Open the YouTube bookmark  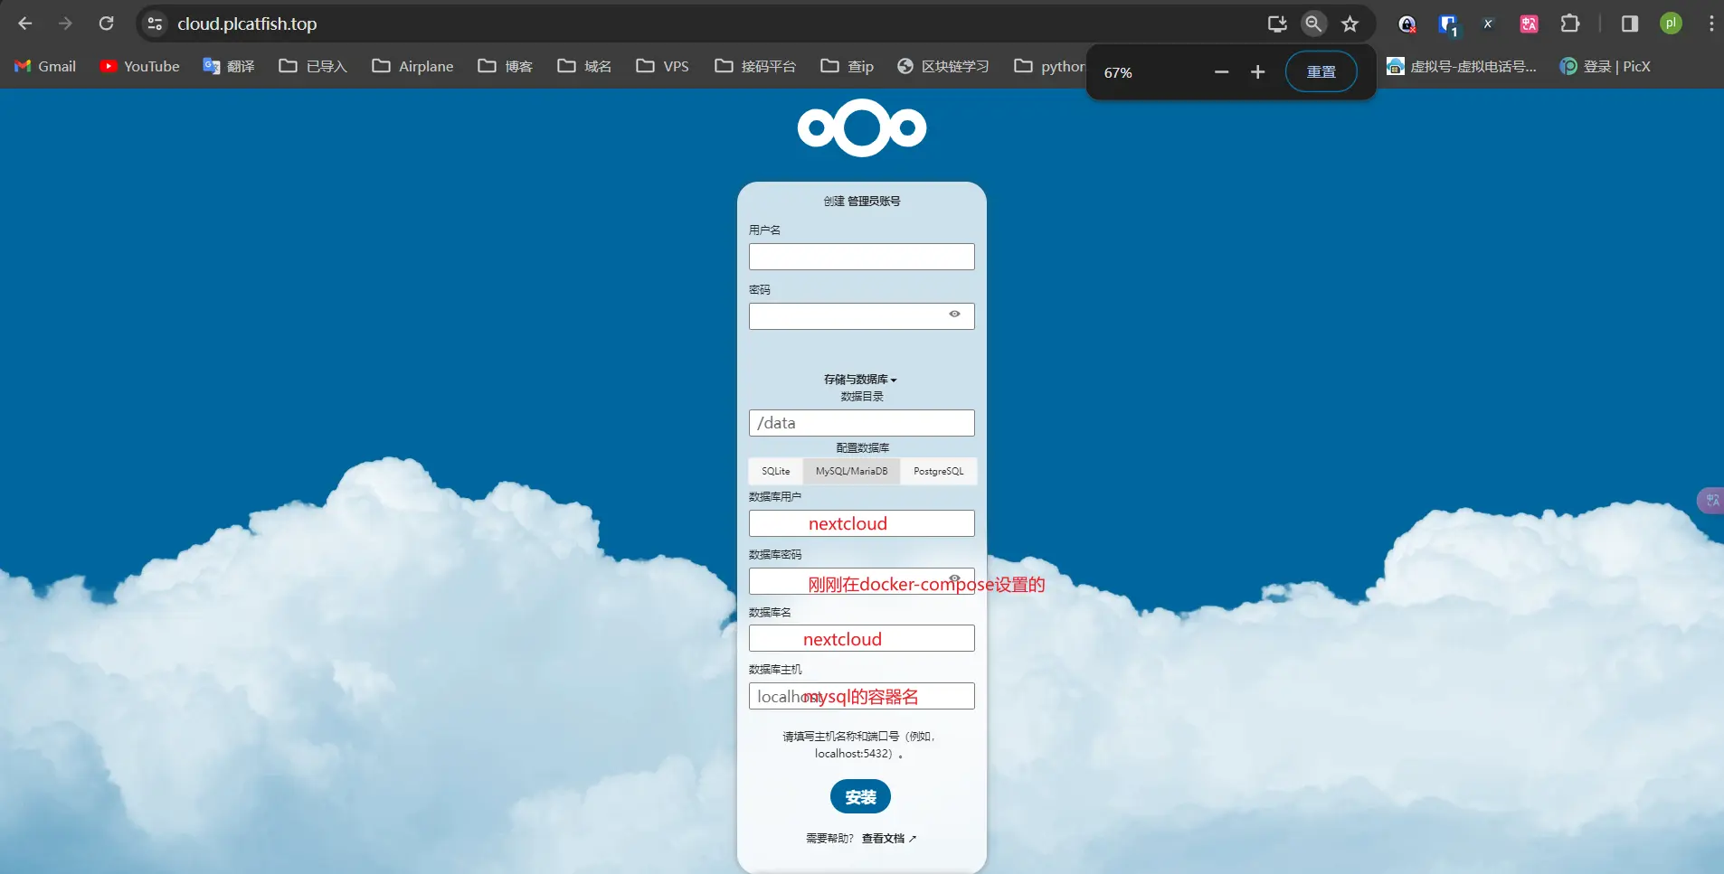click(x=140, y=66)
